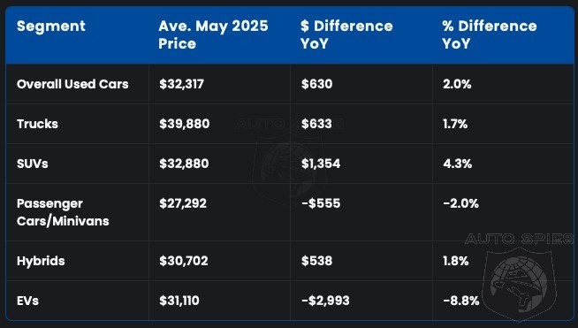This screenshot has height=328, width=578.
Task: Click the -$555 passenger cars difference
Action: click(321, 203)
